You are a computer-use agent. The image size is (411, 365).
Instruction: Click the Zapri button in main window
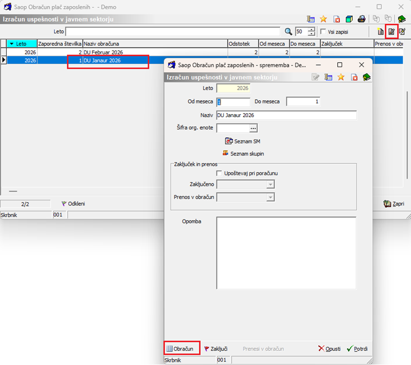[394, 204]
